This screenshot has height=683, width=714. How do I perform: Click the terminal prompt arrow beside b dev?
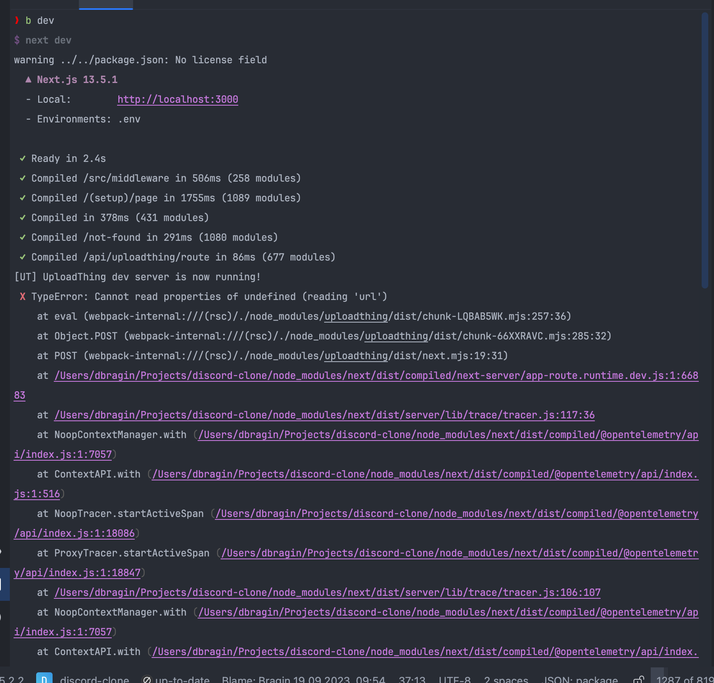[x=17, y=20]
